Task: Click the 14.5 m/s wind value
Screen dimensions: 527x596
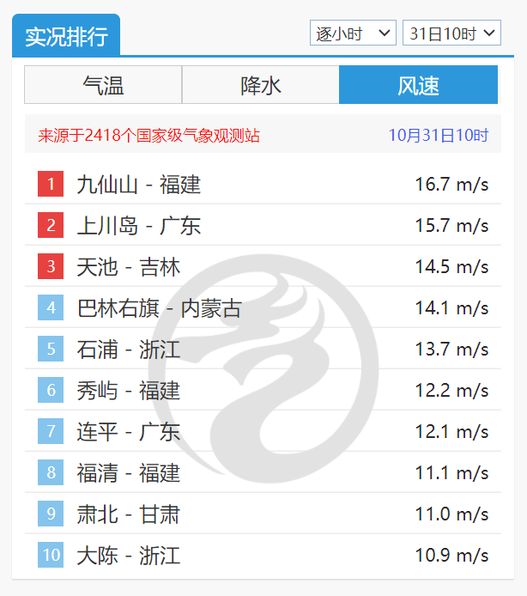Action: click(451, 267)
